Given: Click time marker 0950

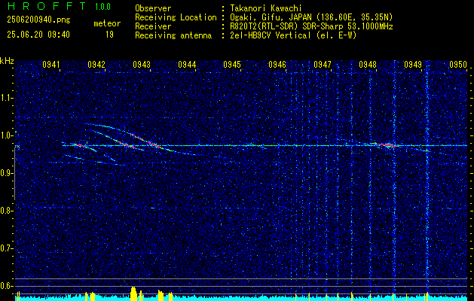Looking at the screenshot, I should pos(458,64).
